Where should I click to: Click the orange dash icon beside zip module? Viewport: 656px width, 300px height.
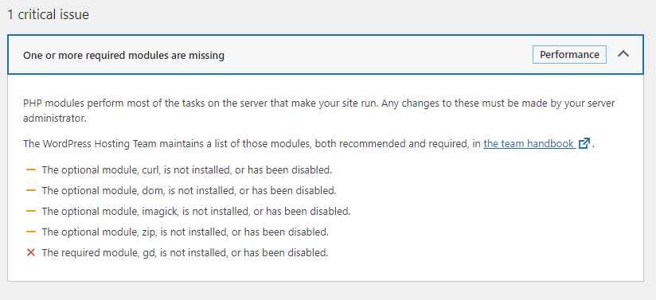(31, 232)
